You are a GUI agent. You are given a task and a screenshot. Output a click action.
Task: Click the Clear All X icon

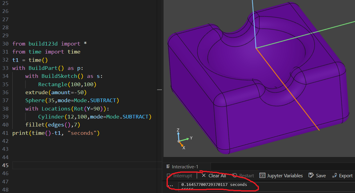pos(204,176)
